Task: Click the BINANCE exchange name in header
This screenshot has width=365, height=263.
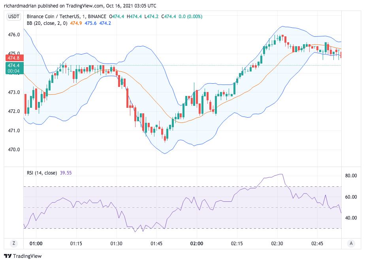Action: click(x=97, y=17)
